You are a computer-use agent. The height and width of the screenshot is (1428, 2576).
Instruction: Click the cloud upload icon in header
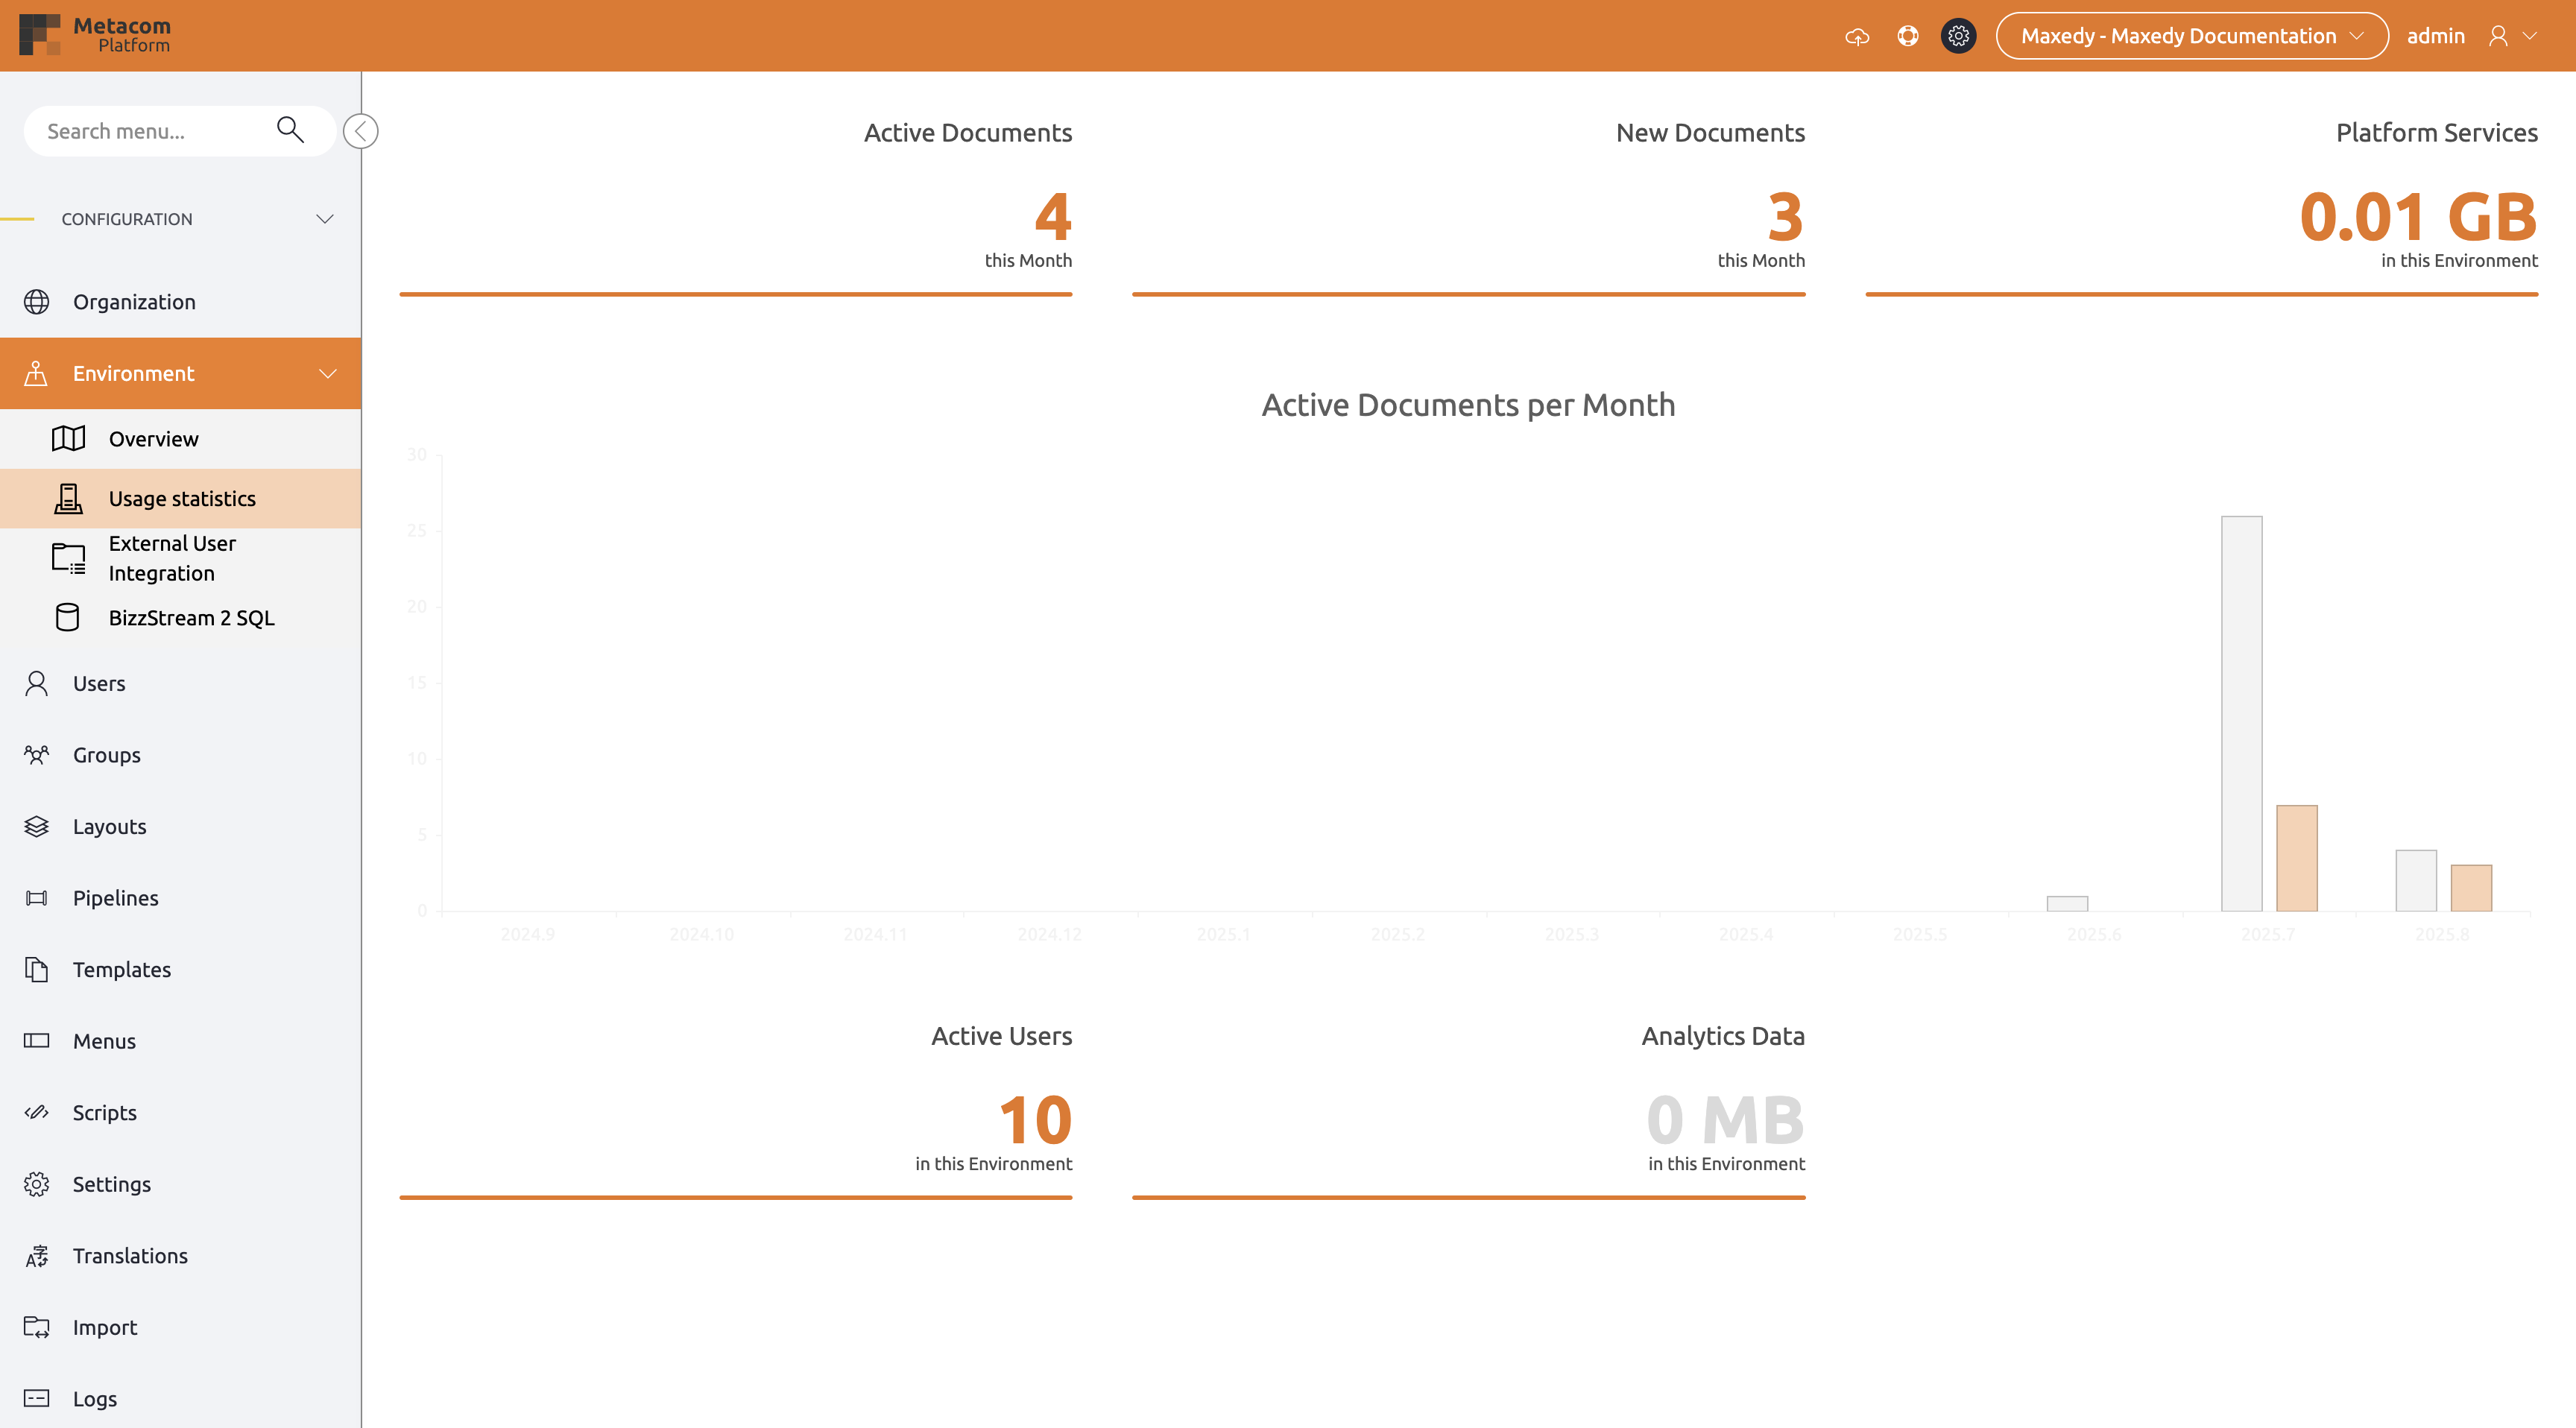point(1857,37)
